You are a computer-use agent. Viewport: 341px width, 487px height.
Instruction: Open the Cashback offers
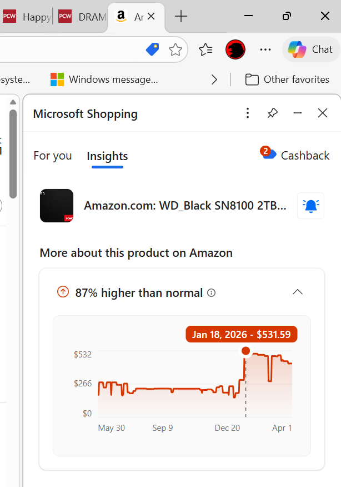pos(295,155)
